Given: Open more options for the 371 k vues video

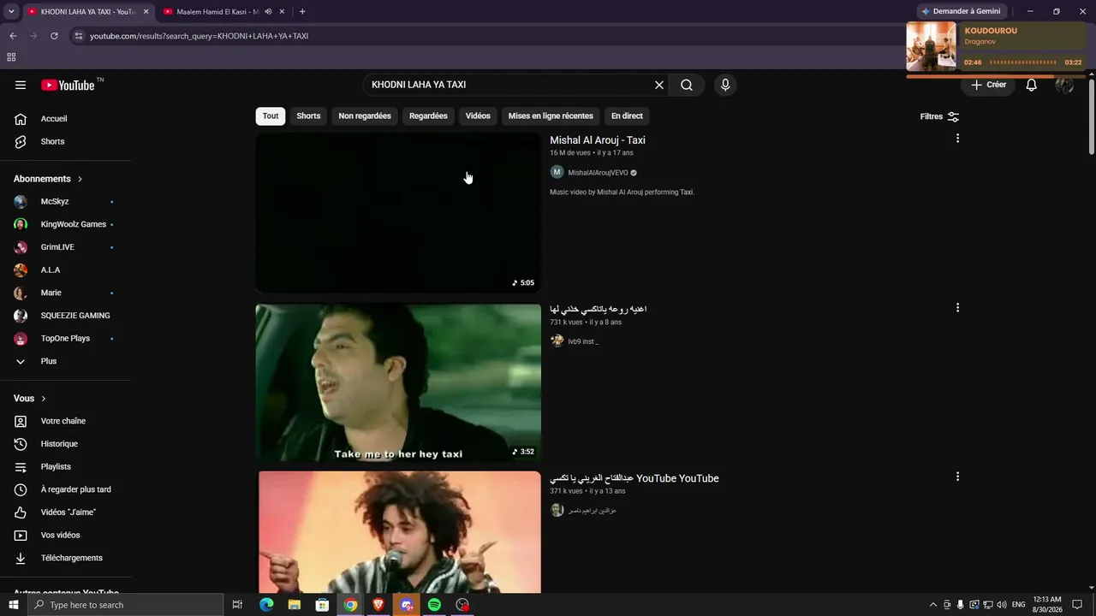Looking at the screenshot, I should pos(957,477).
